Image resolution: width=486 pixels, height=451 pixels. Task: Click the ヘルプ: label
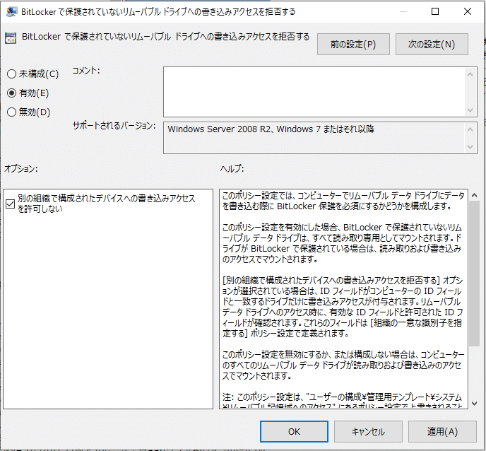232,168
